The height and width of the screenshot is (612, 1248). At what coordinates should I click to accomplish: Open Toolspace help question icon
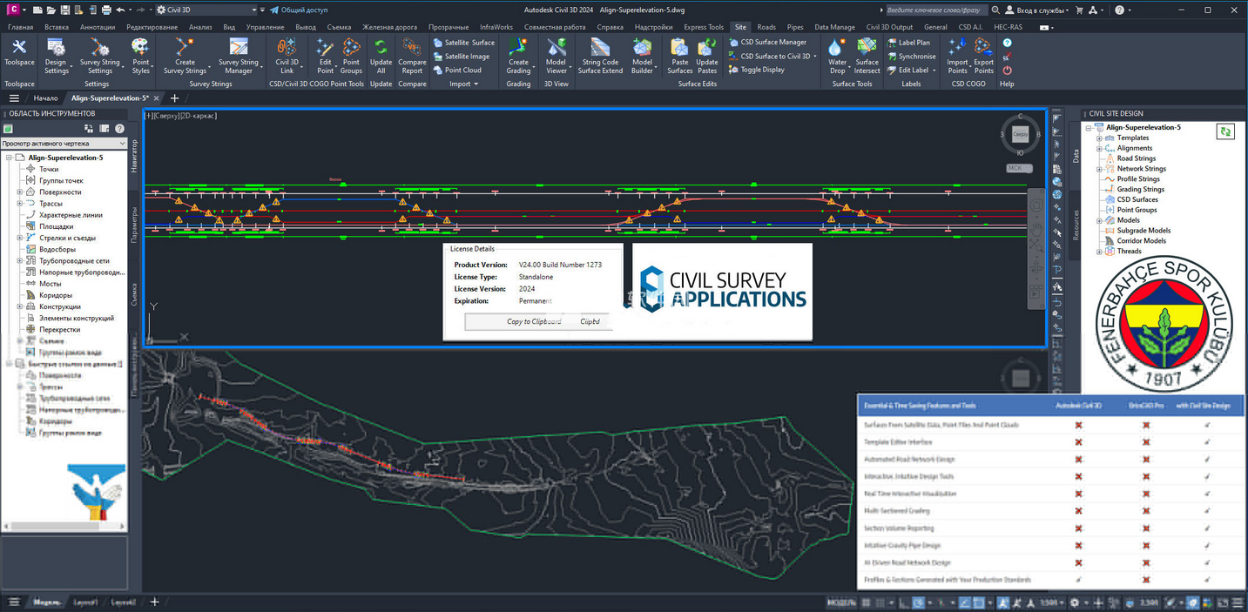click(119, 129)
